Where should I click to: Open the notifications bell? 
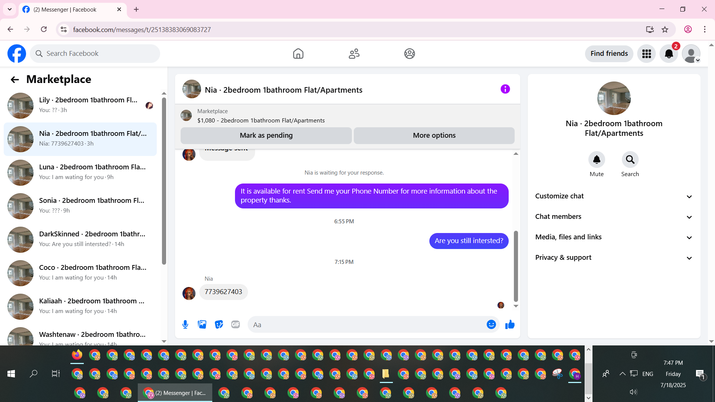[669, 54]
